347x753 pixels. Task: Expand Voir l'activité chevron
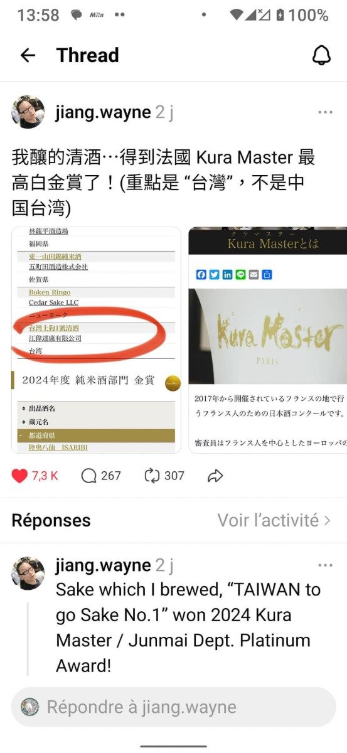(x=327, y=520)
